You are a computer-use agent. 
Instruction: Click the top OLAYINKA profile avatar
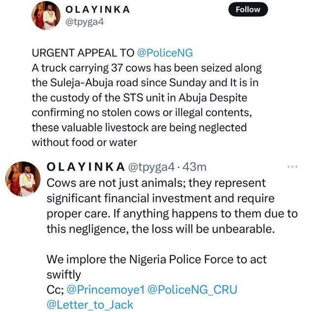[x=46, y=15]
